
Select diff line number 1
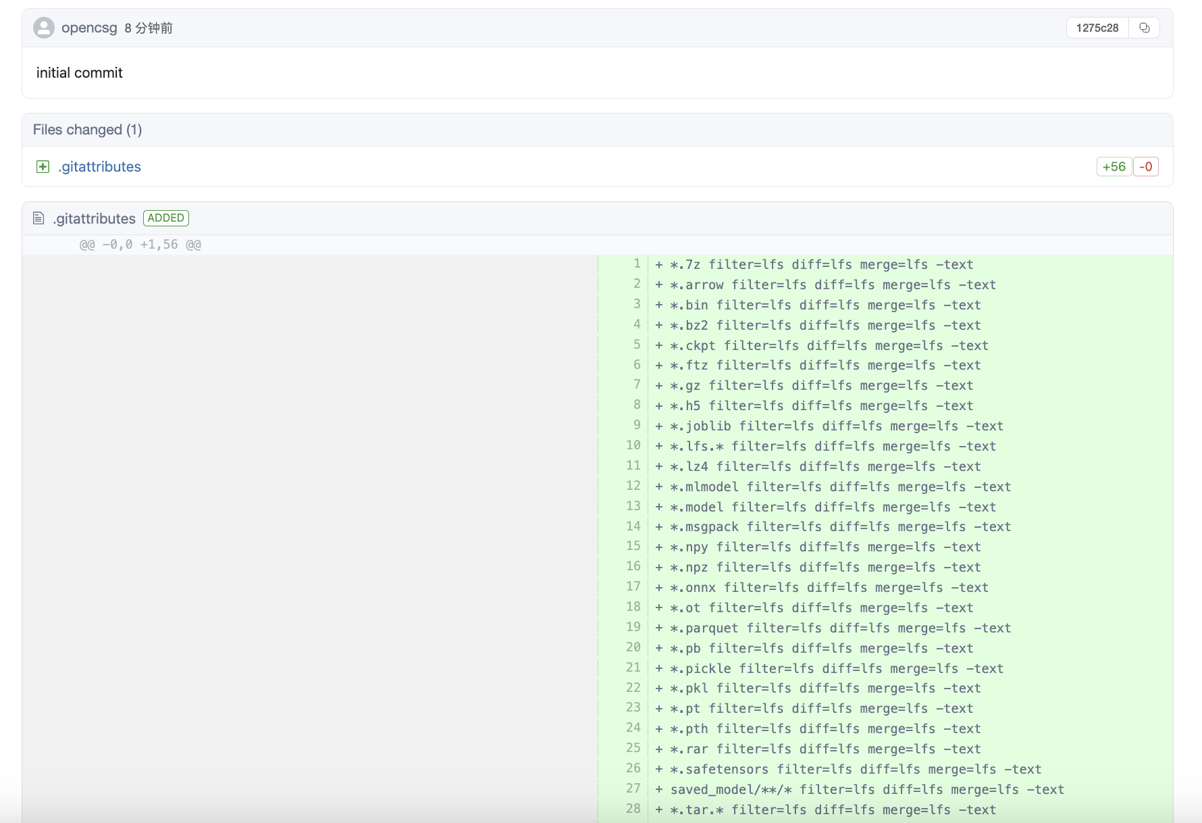coord(636,264)
